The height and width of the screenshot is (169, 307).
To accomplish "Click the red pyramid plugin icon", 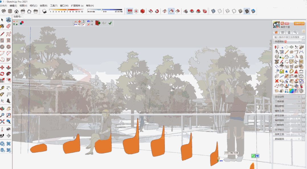I will (x=296, y=71).
